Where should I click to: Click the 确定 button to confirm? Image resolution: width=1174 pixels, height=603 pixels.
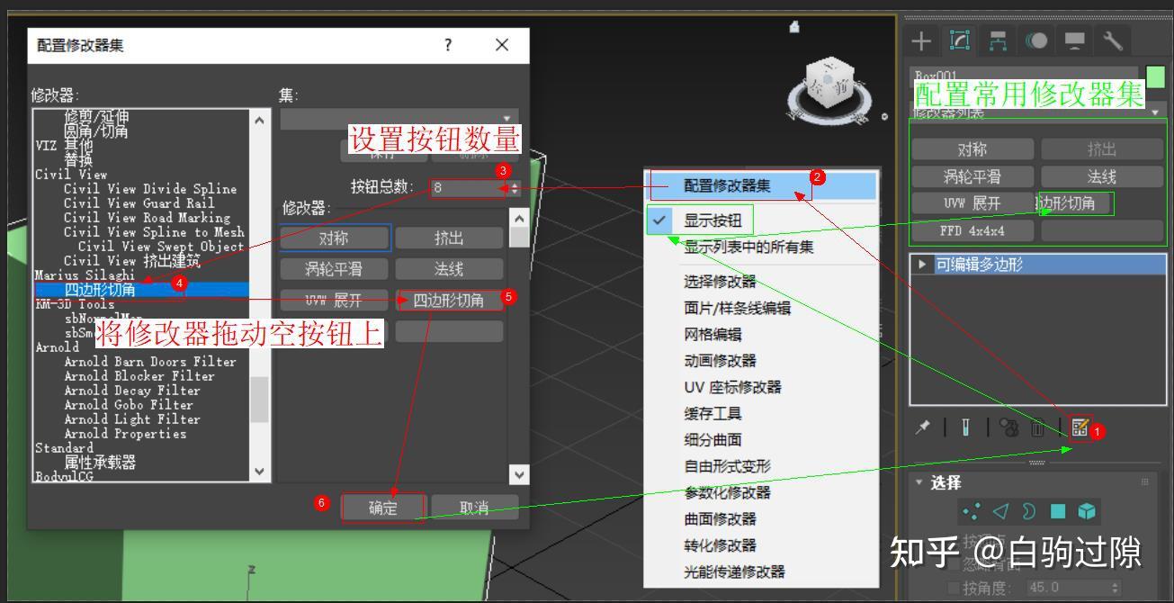[x=382, y=507]
